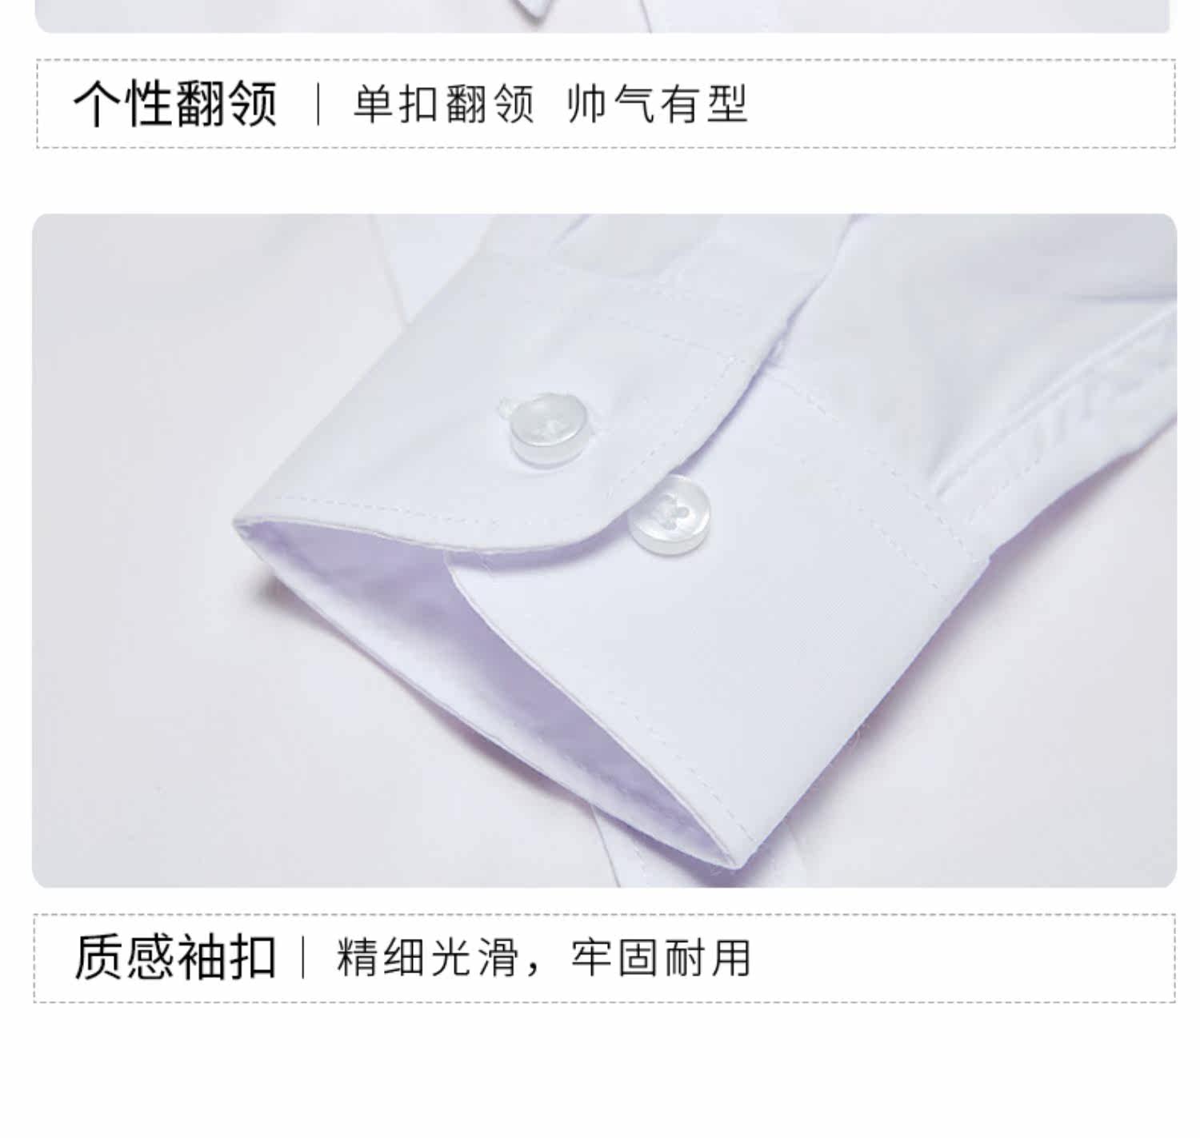1200x1138 pixels.
Task: Click the dashed caption box under collar image
Action: click(x=606, y=104)
